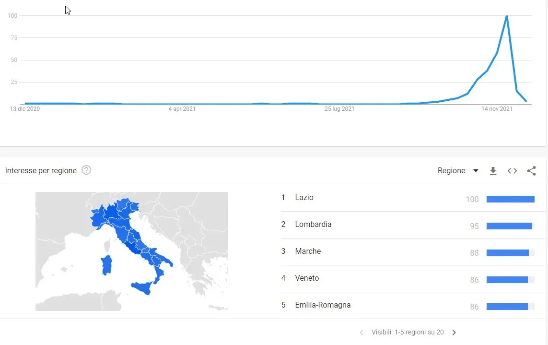Go to previous page of regions

tap(361, 333)
